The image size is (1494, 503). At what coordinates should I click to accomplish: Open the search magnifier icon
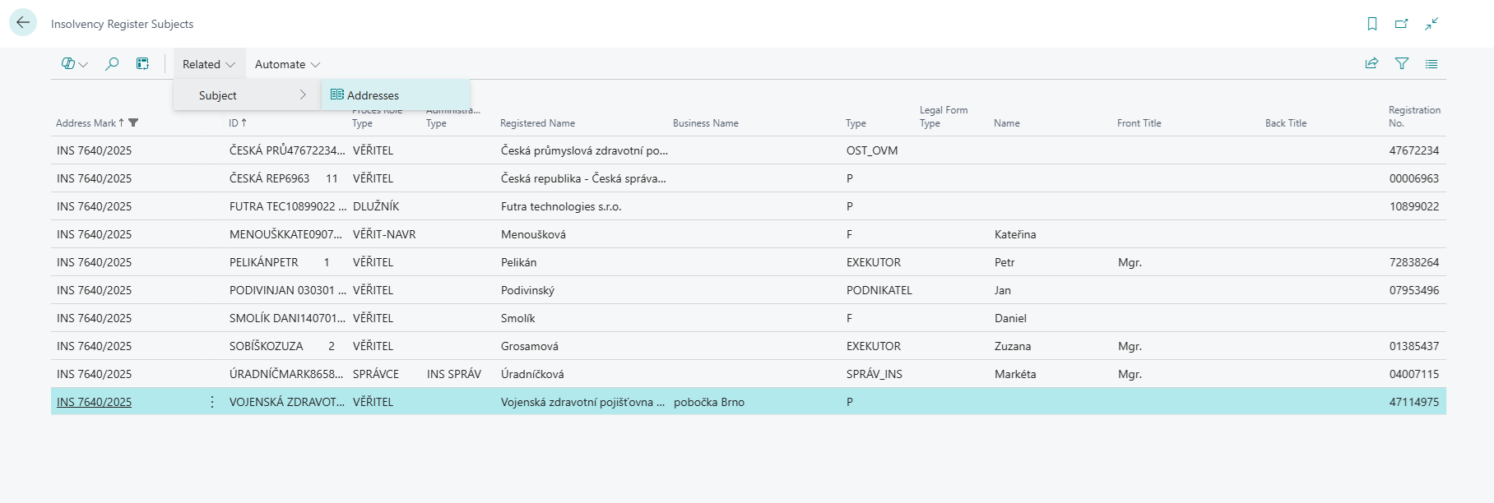point(112,64)
